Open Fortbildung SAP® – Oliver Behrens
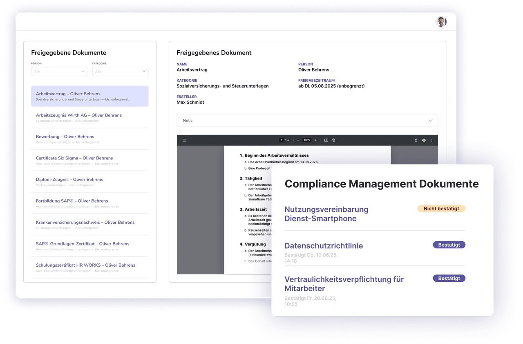The image size is (523, 344). tap(90, 203)
